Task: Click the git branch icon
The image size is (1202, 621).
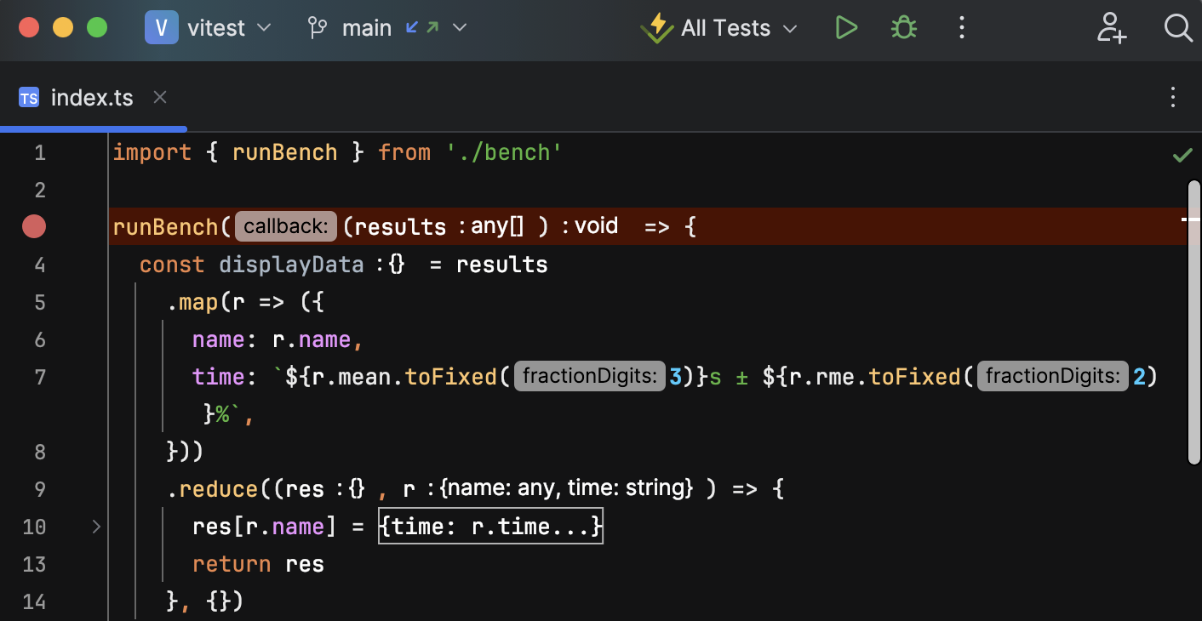Action: tap(318, 28)
